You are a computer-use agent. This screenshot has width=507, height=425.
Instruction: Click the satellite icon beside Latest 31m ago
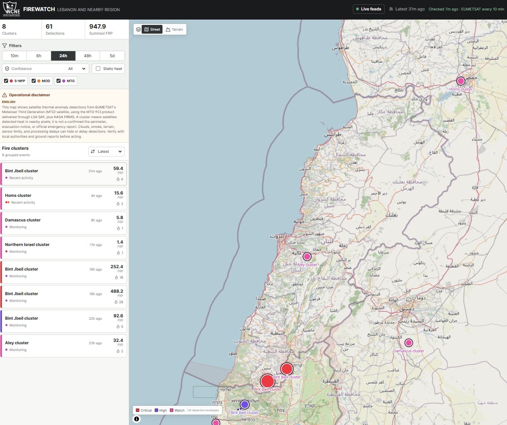click(391, 9)
